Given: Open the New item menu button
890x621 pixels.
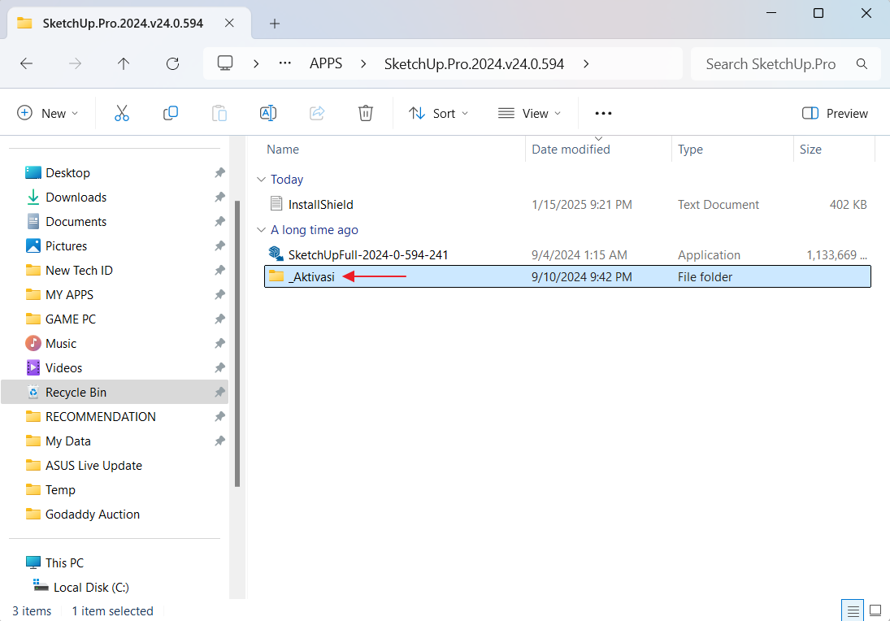Looking at the screenshot, I should point(48,114).
